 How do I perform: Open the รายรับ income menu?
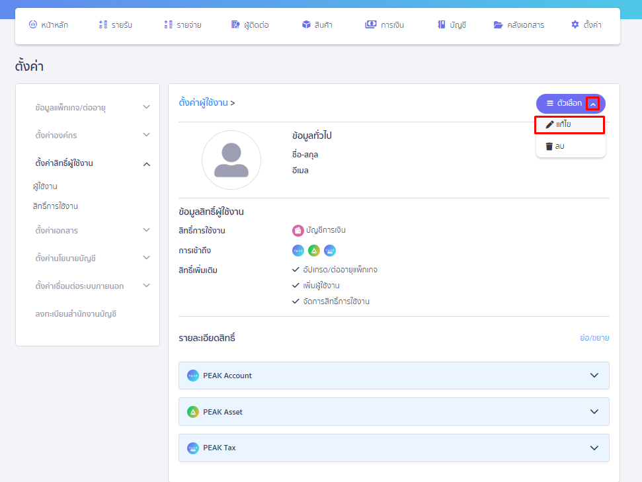[x=116, y=25]
